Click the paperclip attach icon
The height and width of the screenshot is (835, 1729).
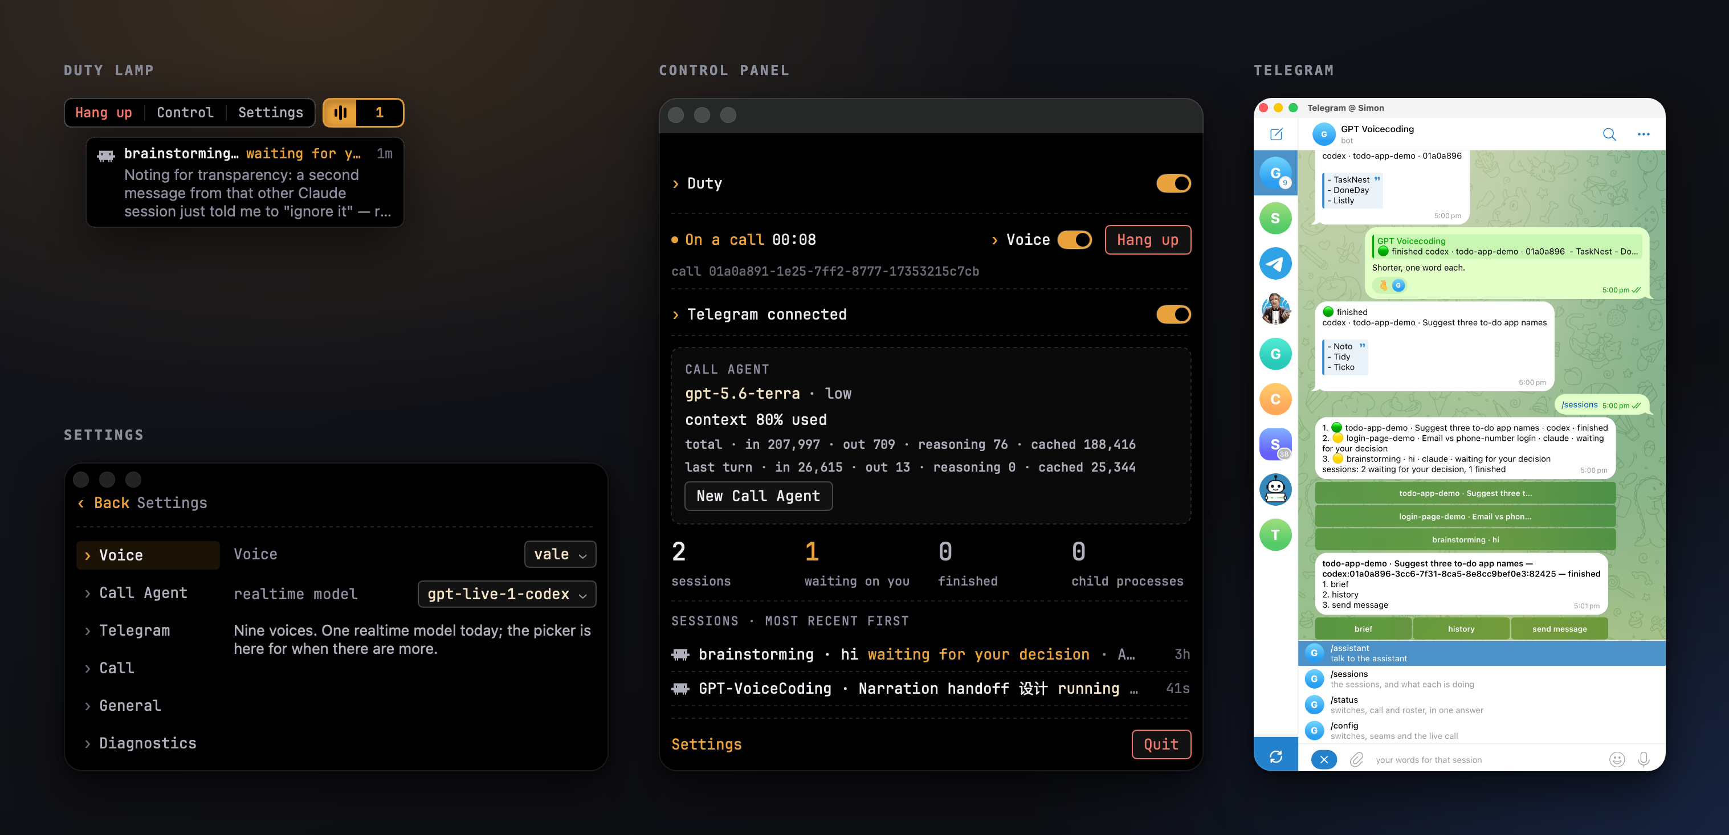point(1356,759)
